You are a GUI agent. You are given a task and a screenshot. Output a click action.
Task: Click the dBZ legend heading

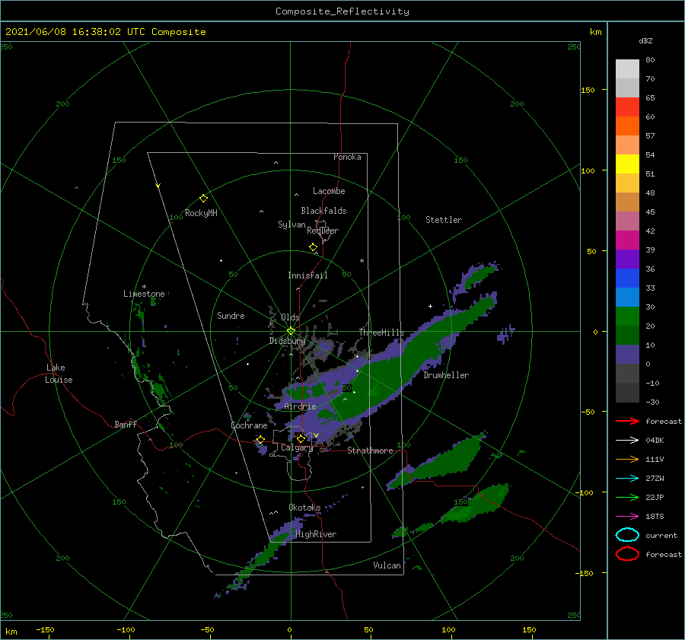[x=645, y=40]
